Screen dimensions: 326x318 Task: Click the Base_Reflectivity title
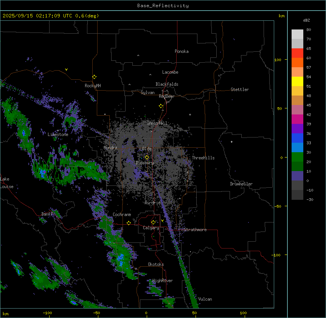(163, 6)
